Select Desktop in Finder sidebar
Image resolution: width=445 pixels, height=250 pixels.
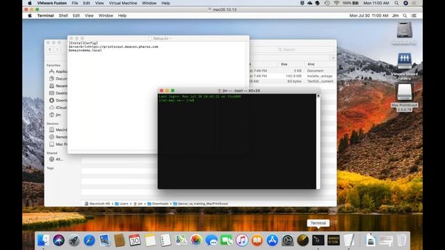(58, 93)
